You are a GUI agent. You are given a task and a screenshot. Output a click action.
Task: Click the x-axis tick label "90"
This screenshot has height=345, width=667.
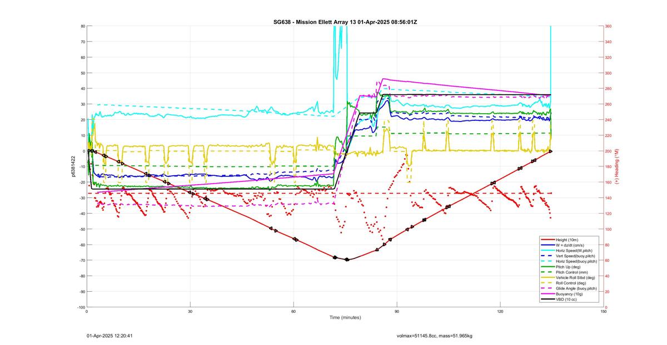pos(397,312)
